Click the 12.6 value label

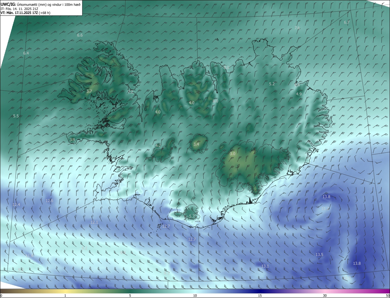pyautogui.click(x=49, y=201)
